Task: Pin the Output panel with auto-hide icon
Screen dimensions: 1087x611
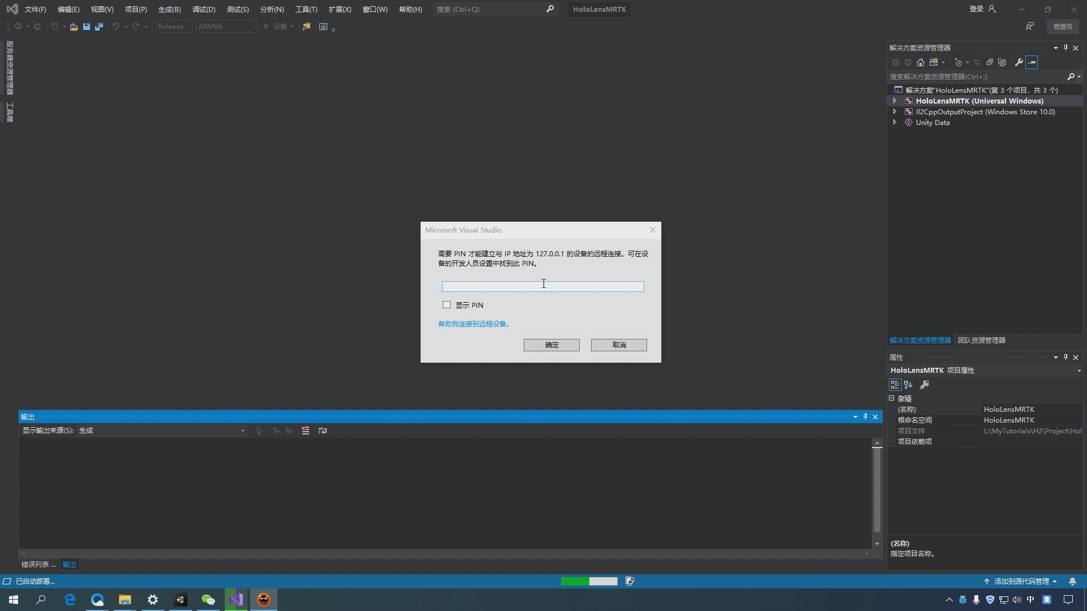Action: point(865,417)
